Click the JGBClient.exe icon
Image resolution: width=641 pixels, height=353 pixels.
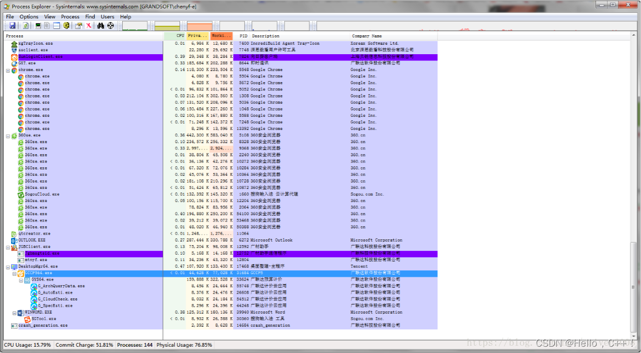[x=14, y=247]
